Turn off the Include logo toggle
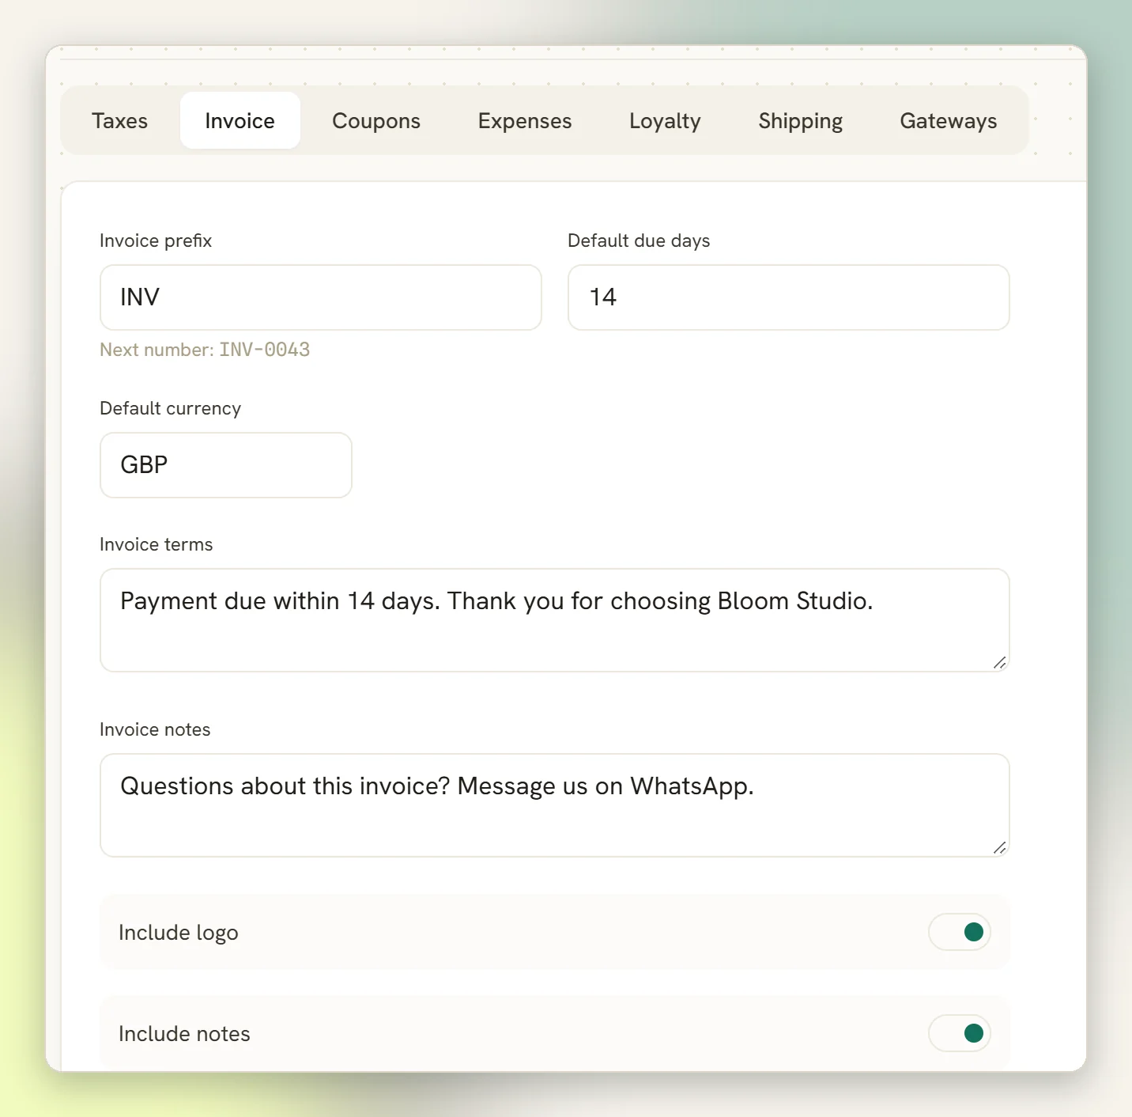Screen dimensions: 1132x1117 960,932
